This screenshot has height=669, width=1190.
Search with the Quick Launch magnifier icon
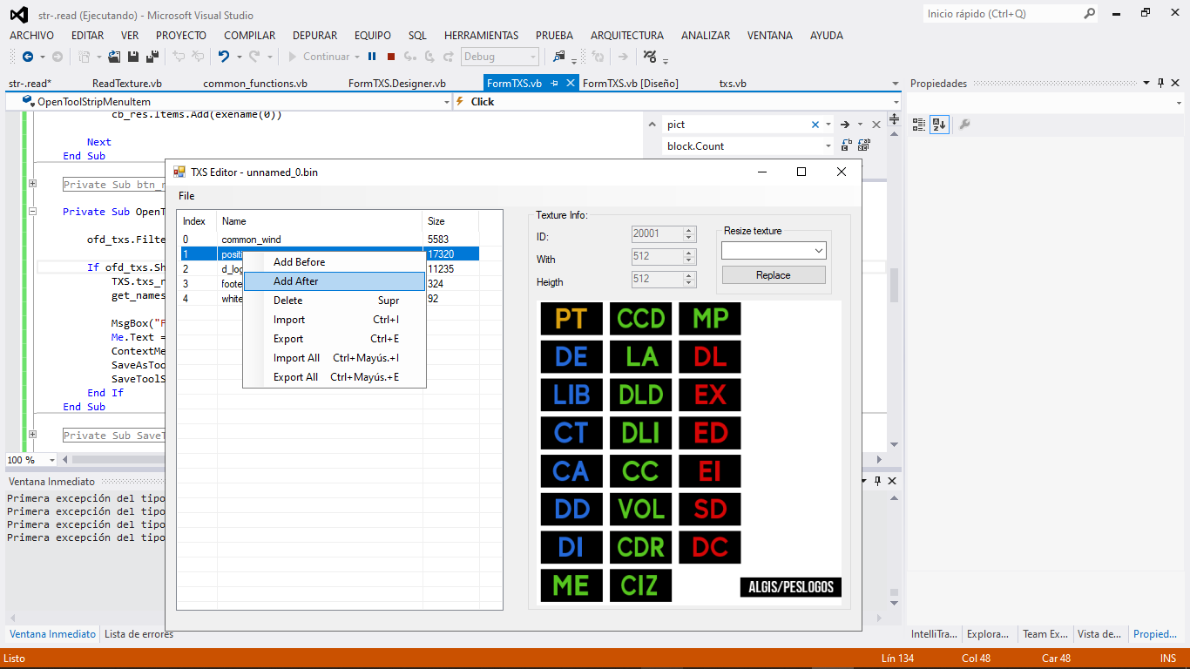pos(1089,14)
